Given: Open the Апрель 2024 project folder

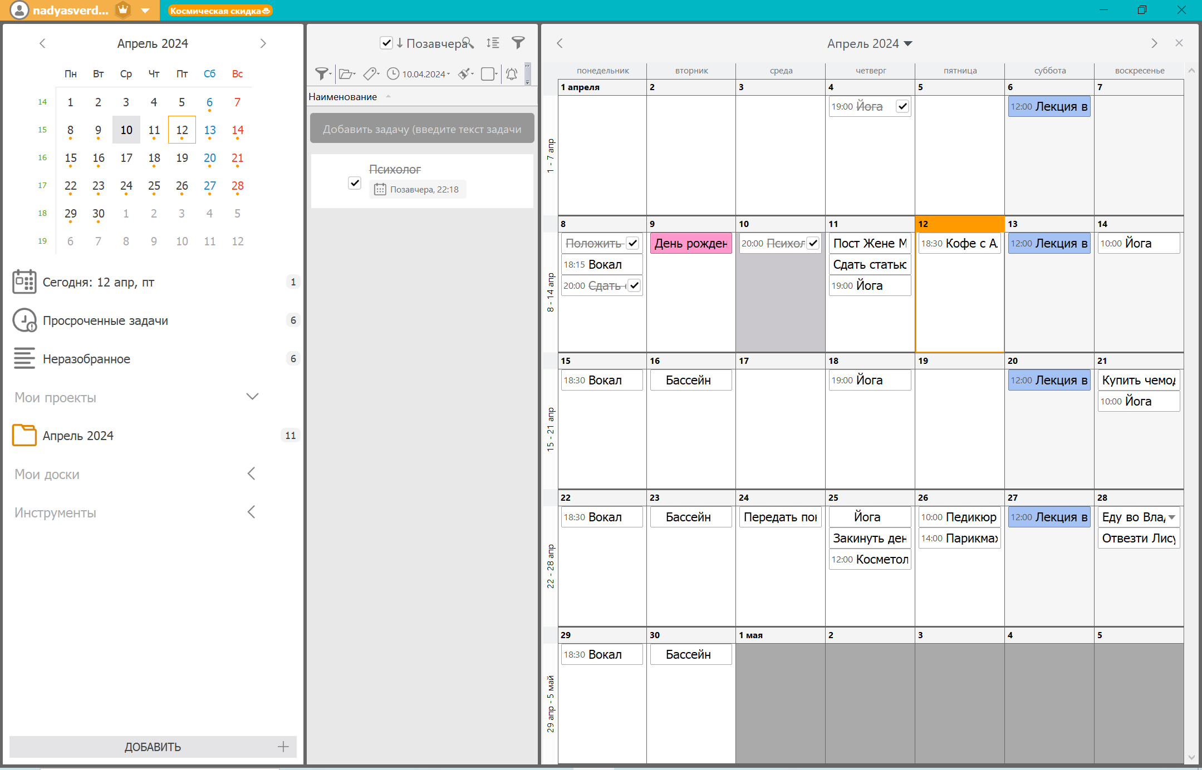Looking at the screenshot, I should [x=78, y=436].
